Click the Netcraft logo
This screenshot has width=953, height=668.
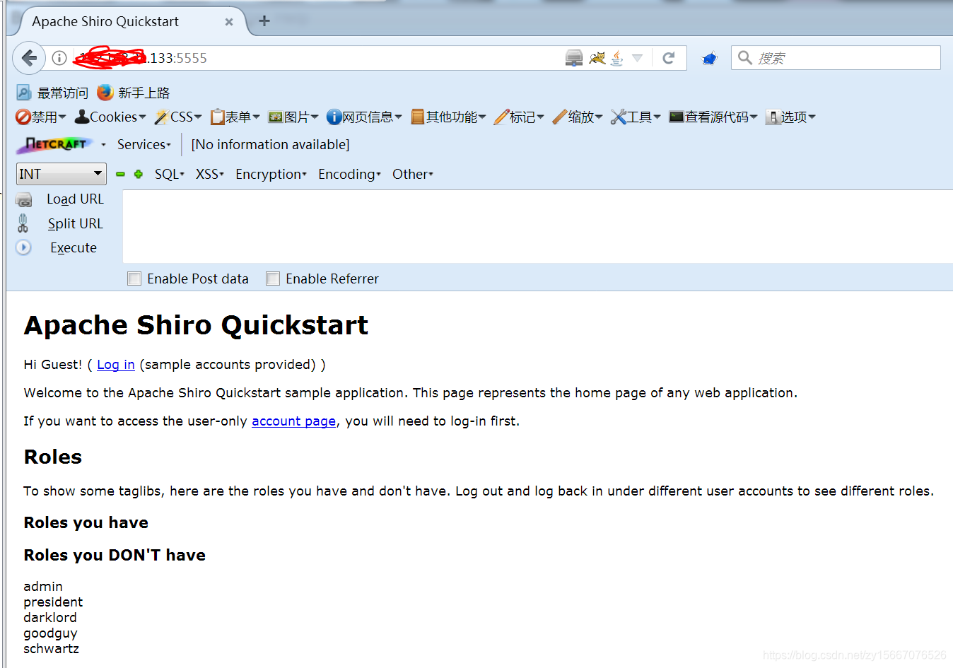pyautogui.click(x=55, y=145)
